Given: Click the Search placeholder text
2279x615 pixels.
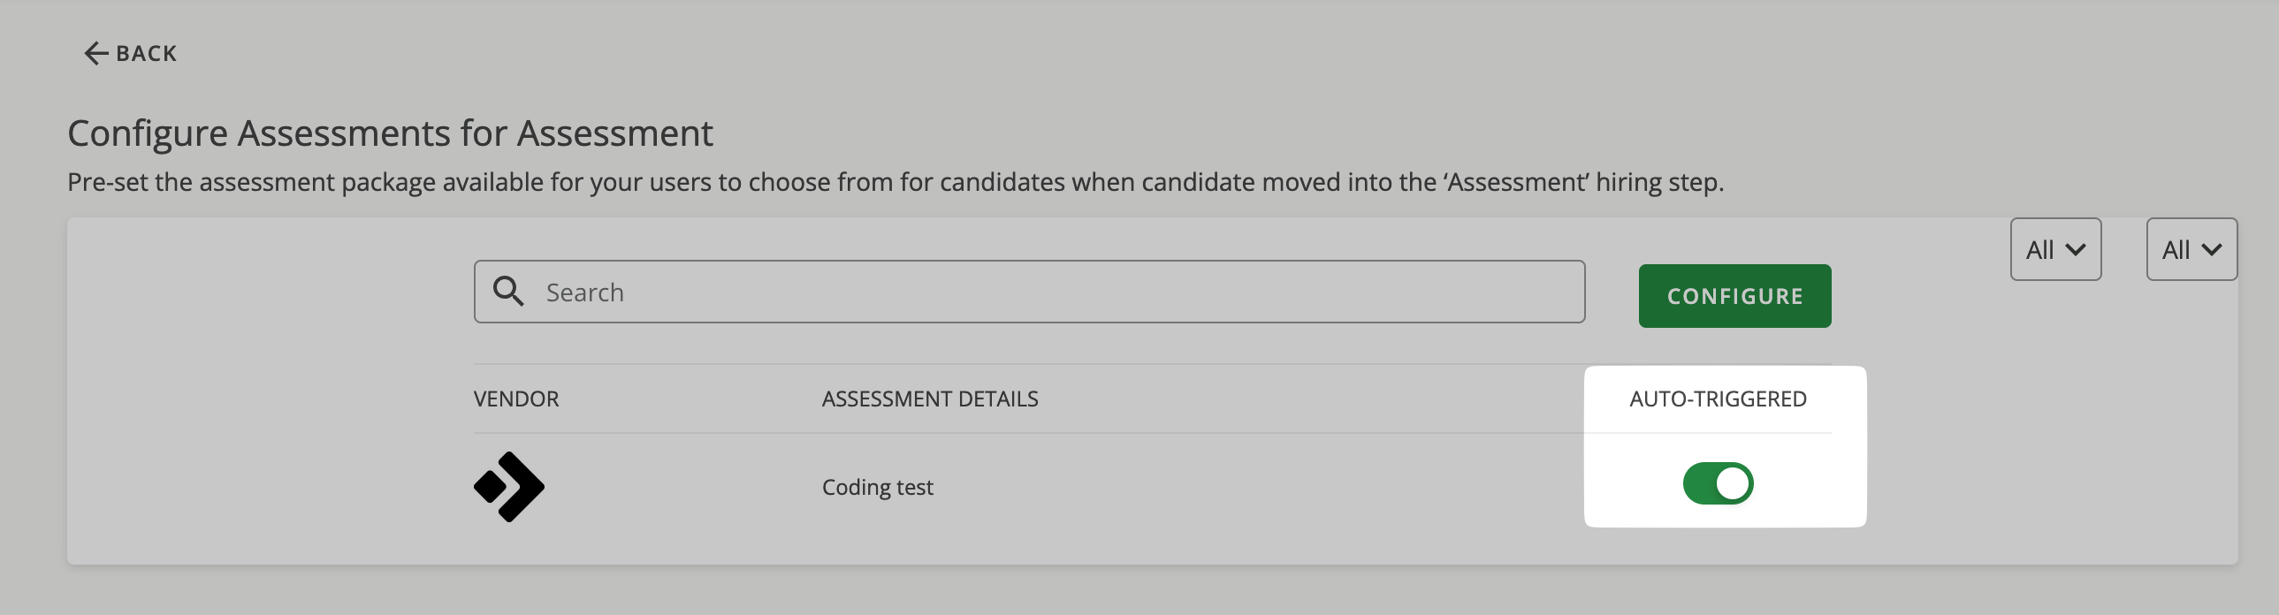Looking at the screenshot, I should click(x=585, y=292).
